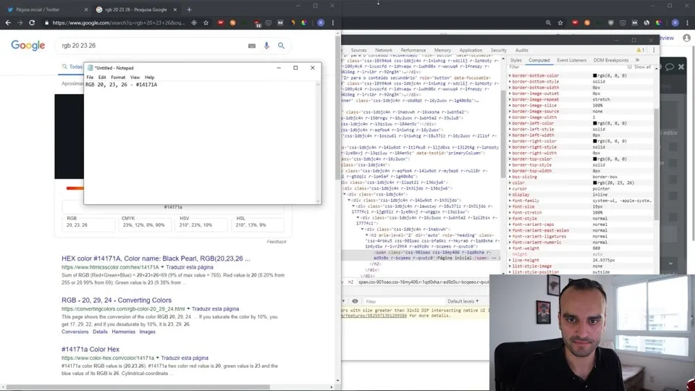Click the DevTools warning count icon

[x=641, y=50]
